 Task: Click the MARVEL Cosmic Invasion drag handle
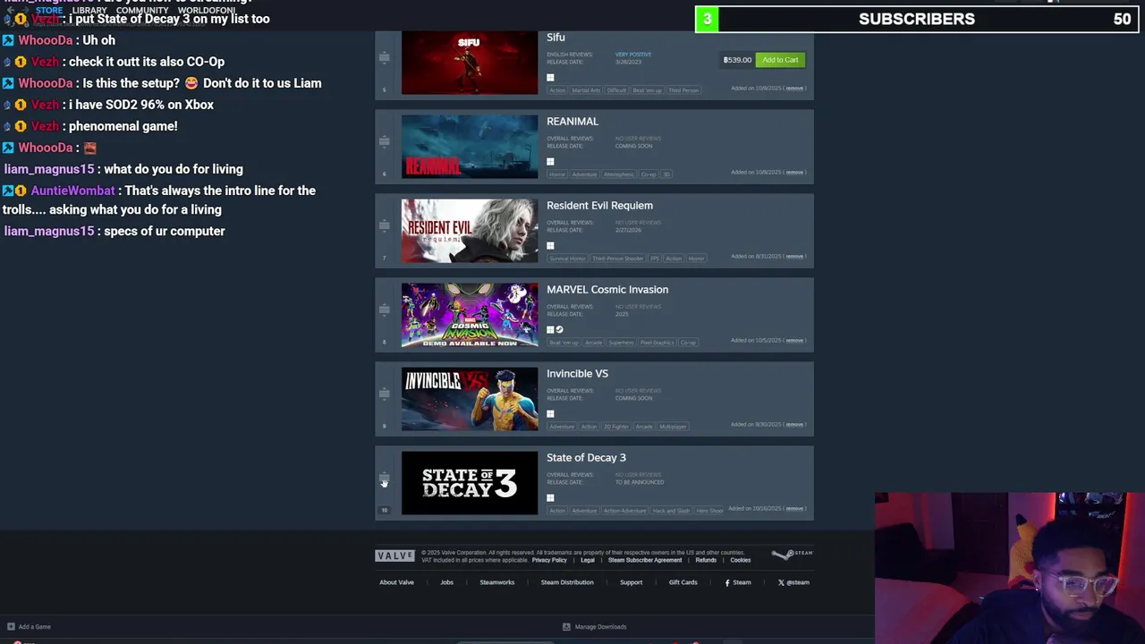click(384, 309)
